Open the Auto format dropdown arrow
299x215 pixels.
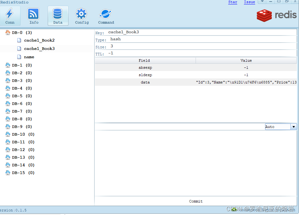coord(294,127)
